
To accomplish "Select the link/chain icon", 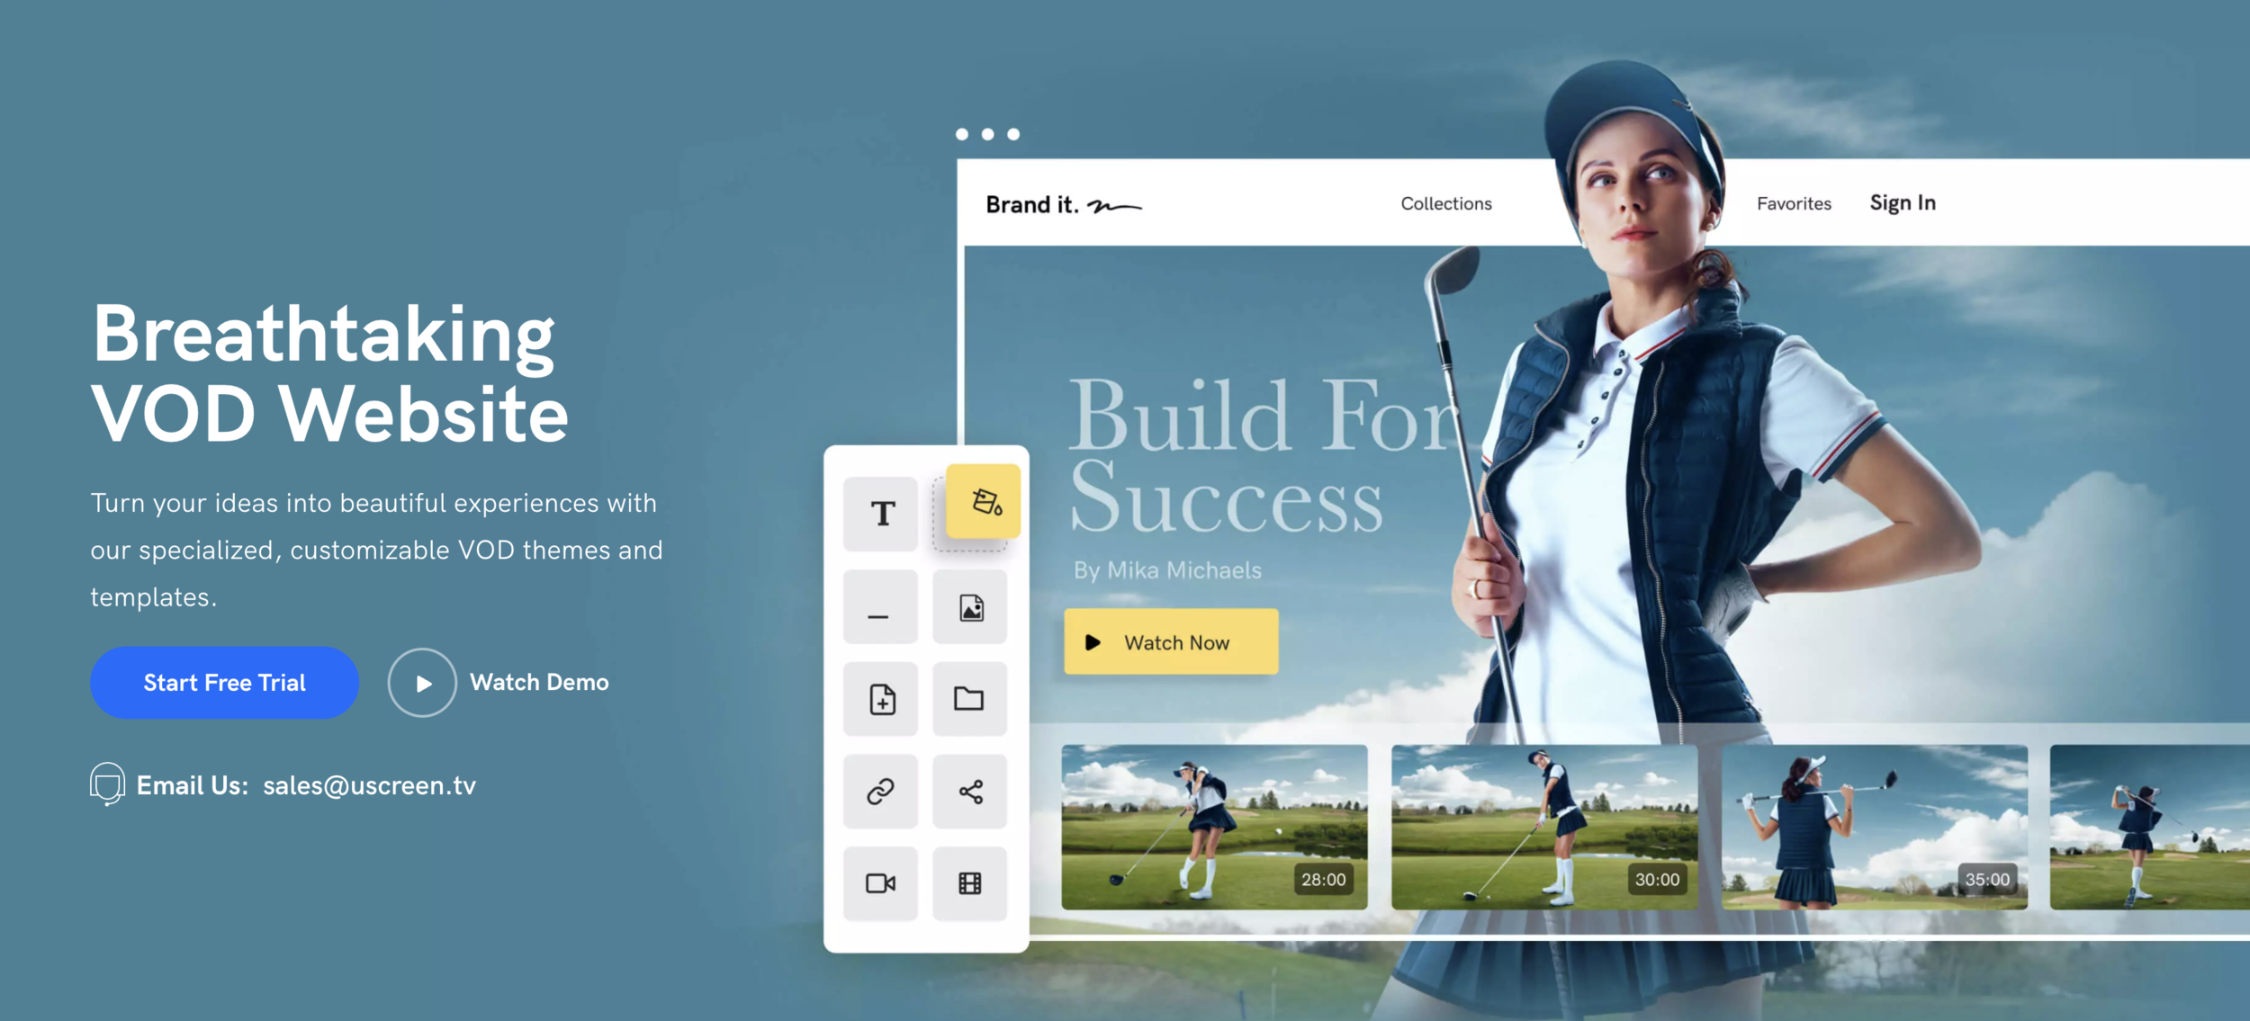I will click(881, 792).
